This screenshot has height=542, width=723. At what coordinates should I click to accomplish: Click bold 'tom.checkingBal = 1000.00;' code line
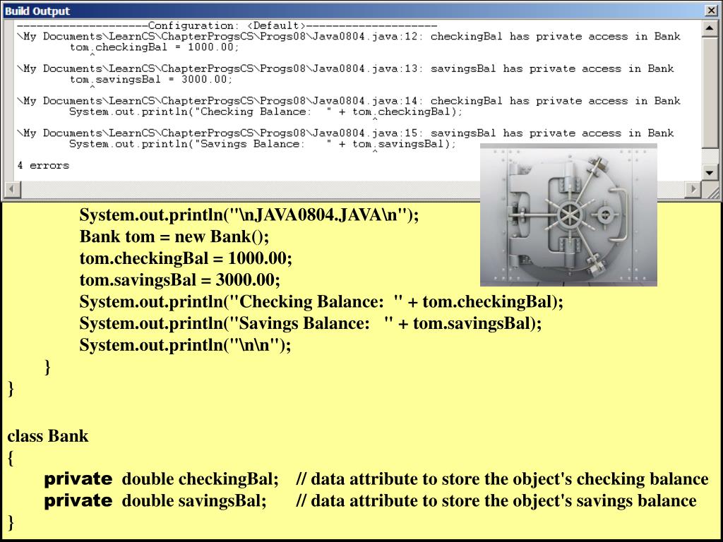186,258
